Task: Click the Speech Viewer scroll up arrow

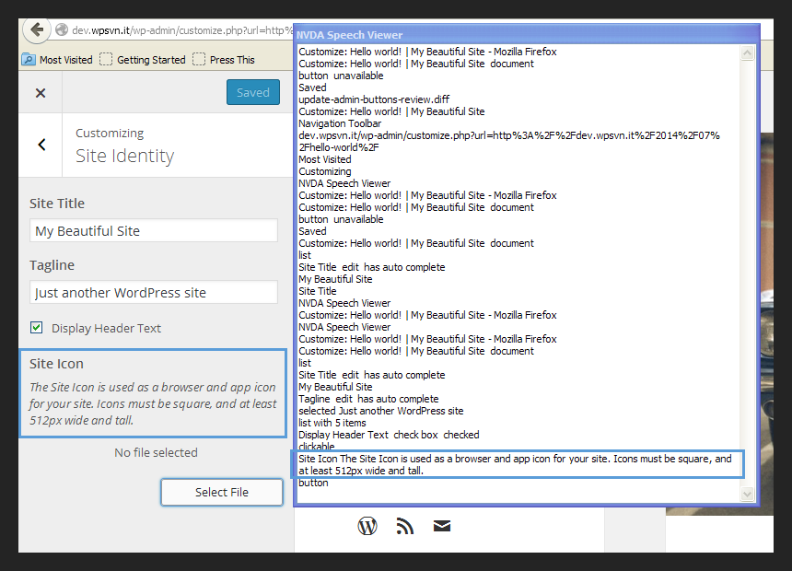Action: (x=748, y=52)
